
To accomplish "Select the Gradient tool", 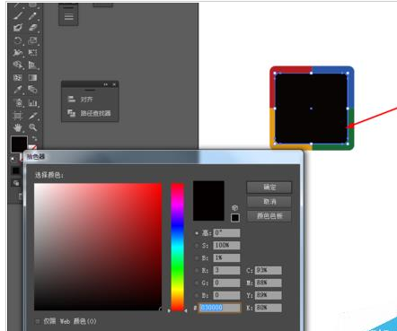I will pos(32,78).
